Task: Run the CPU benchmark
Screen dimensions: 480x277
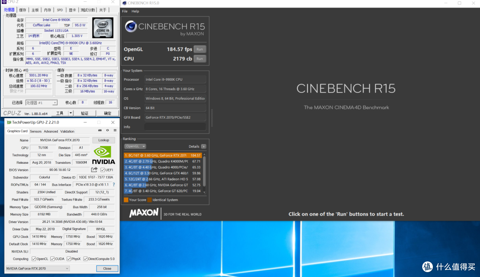Action: pos(200,59)
